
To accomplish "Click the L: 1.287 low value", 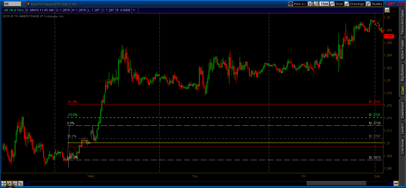I will [x=94, y=10].
